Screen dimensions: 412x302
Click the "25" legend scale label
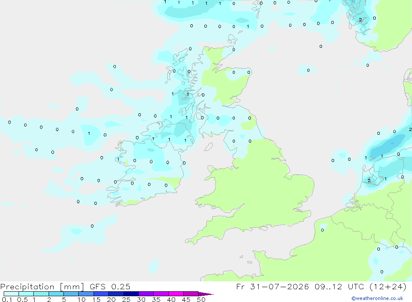coord(126,300)
